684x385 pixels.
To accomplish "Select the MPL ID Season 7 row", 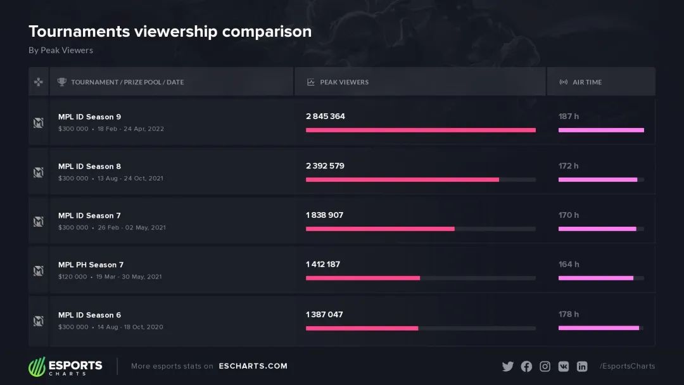I will click(341, 220).
